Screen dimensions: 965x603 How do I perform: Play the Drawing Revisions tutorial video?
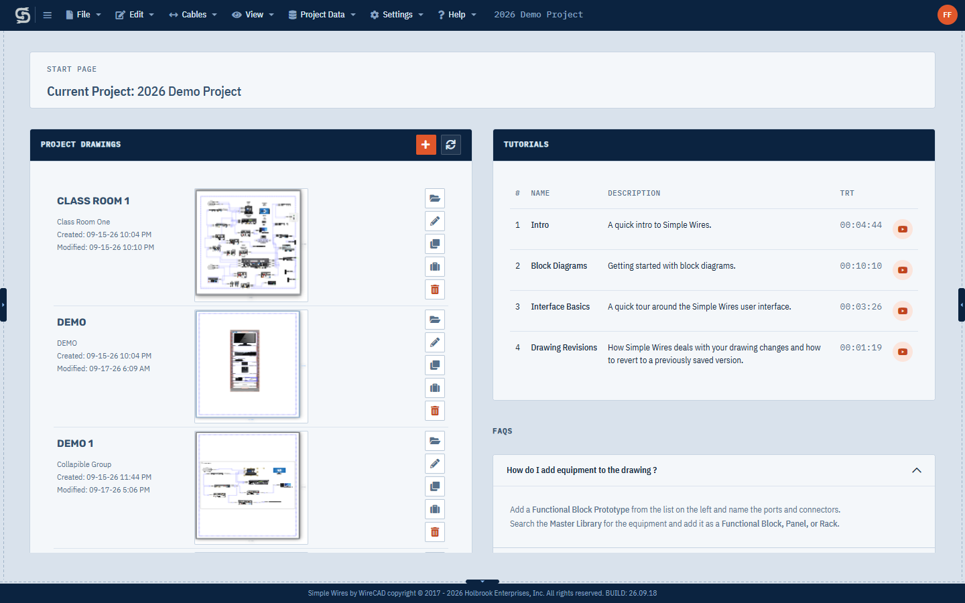pos(903,352)
